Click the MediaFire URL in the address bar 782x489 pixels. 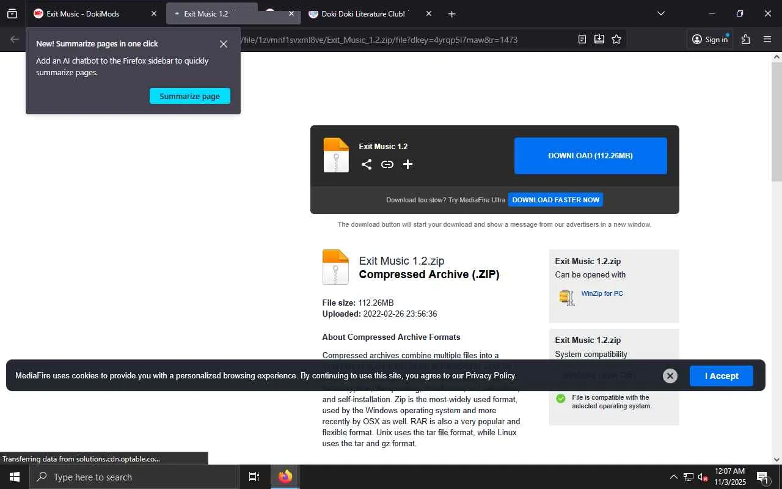379,40
